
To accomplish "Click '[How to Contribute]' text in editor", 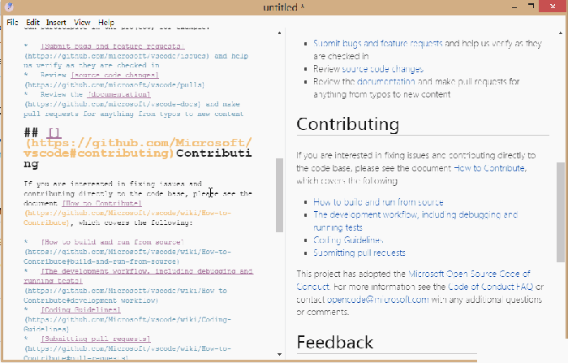I will [x=101, y=204].
